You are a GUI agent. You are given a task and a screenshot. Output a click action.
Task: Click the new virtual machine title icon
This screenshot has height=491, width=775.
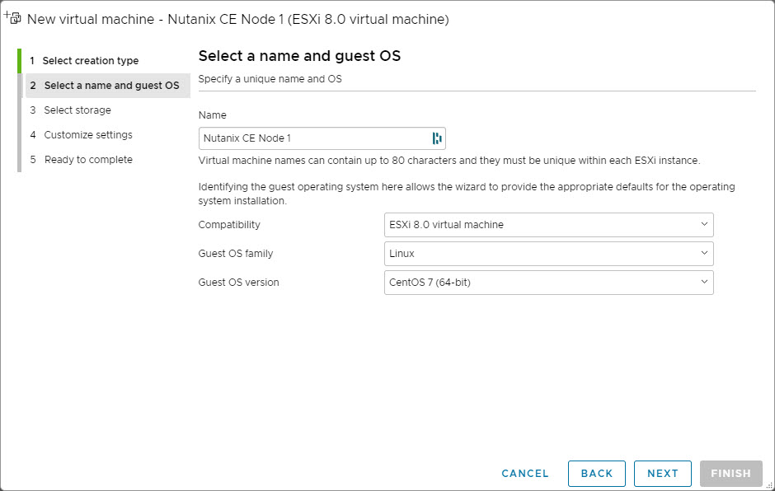[12, 18]
